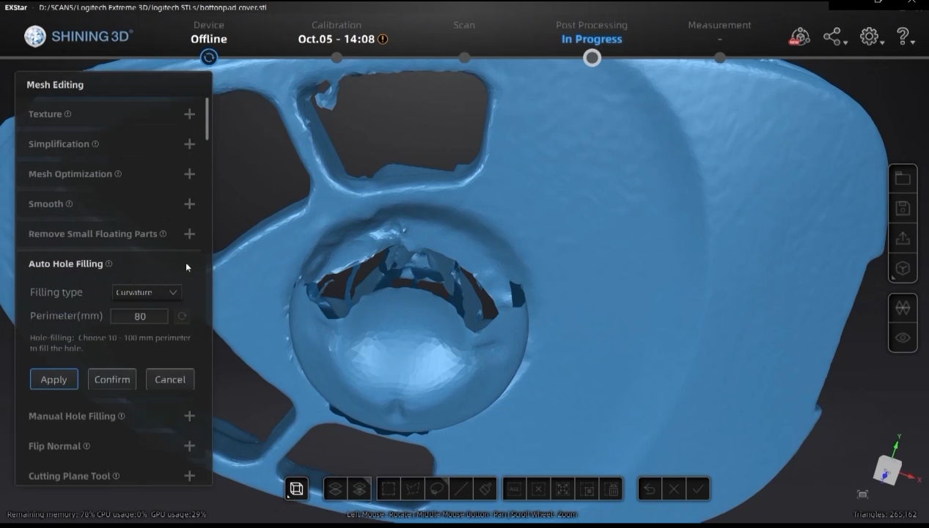Open the save icon in right sidebar

click(903, 207)
